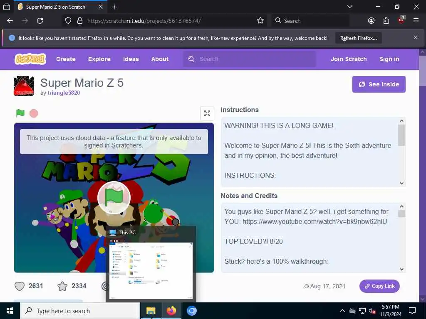Open File Explorer from the taskbar
Screen dimensions: 426x319
pos(151,311)
